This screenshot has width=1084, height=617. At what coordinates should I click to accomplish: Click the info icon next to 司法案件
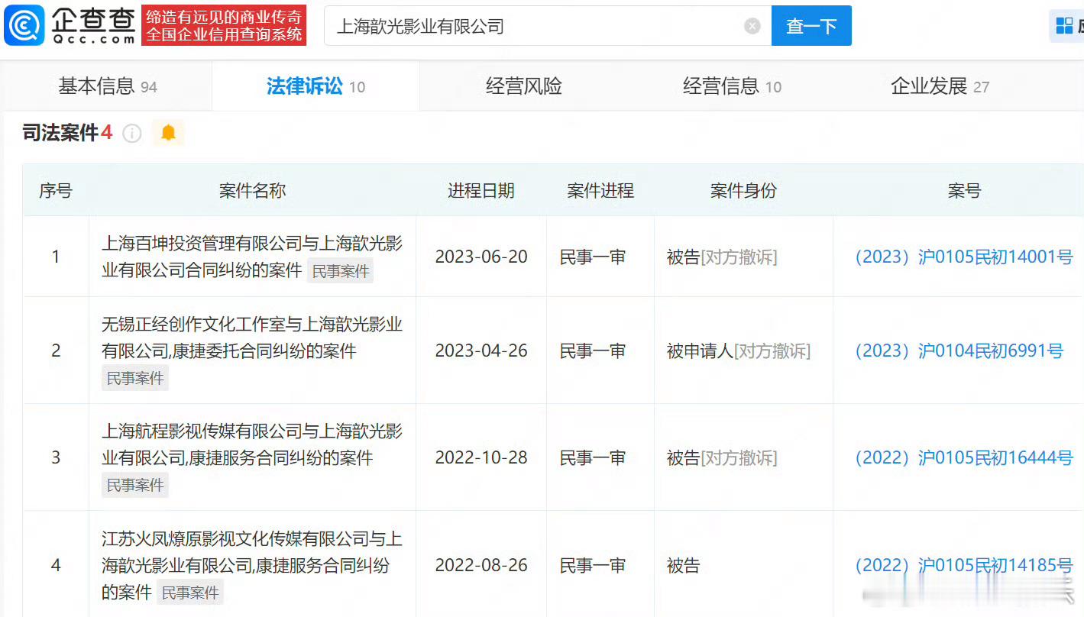132,134
